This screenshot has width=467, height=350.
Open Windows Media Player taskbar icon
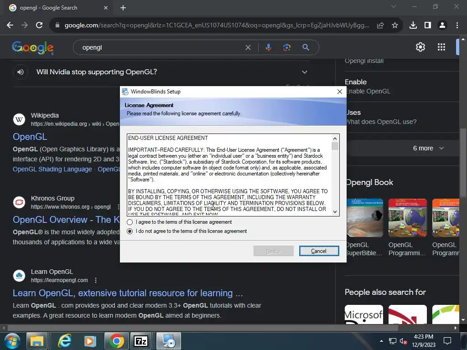(90, 341)
